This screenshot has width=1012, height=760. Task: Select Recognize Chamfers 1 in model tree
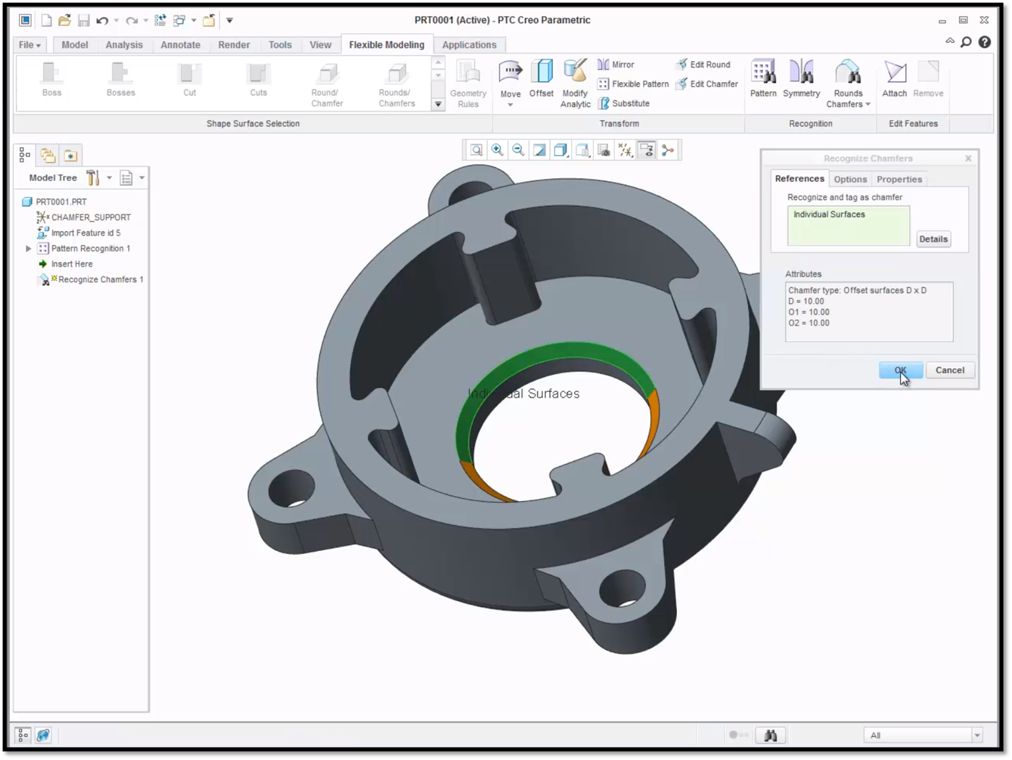[x=92, y=279]
